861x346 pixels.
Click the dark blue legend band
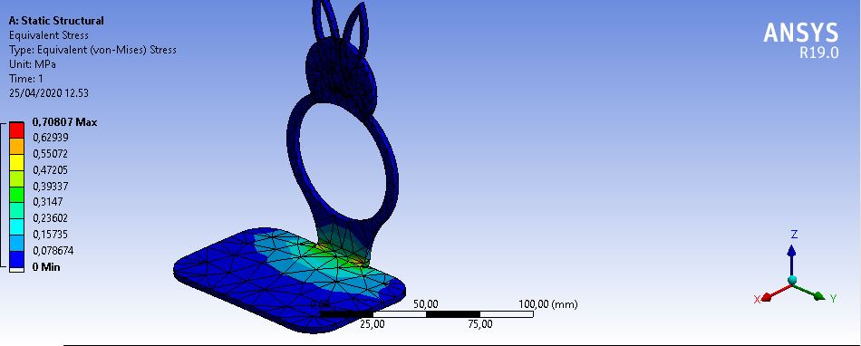16,259
